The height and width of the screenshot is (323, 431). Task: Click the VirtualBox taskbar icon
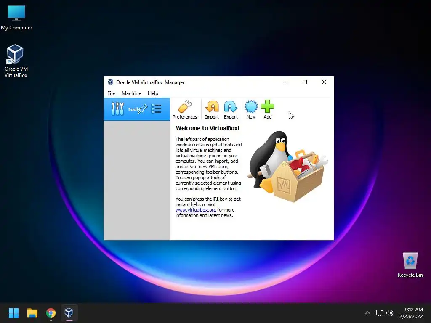click(69, 313)
